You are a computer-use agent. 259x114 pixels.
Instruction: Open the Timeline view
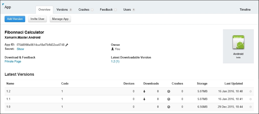tap(245, 9)
